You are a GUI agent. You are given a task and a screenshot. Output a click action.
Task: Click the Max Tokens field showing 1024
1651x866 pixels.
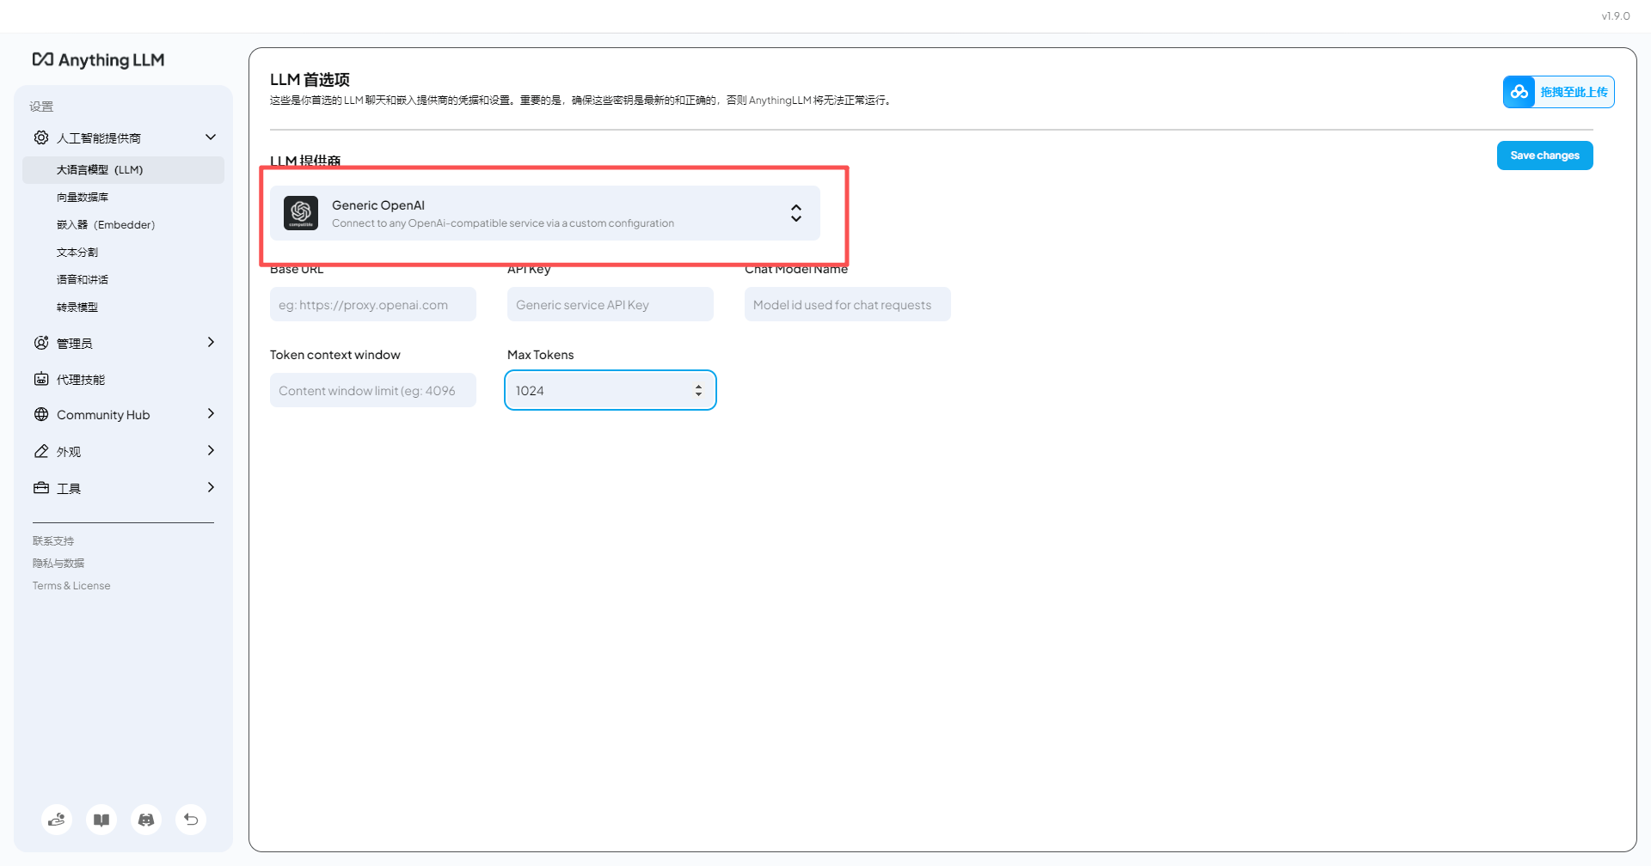(x=610, y=390)
